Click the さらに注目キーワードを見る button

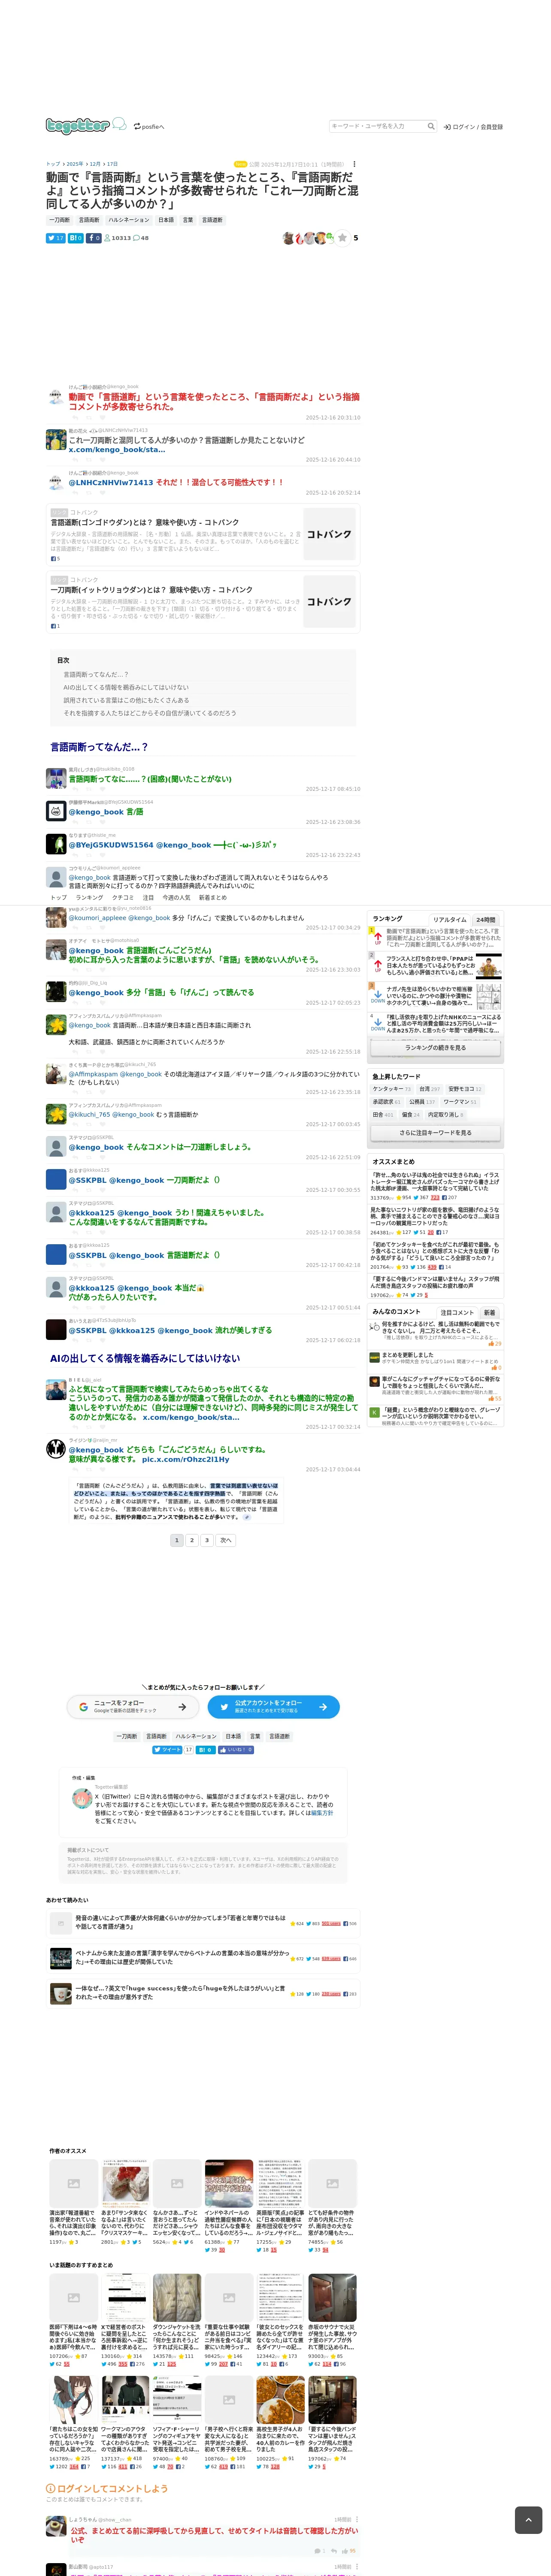(435, 1133)
